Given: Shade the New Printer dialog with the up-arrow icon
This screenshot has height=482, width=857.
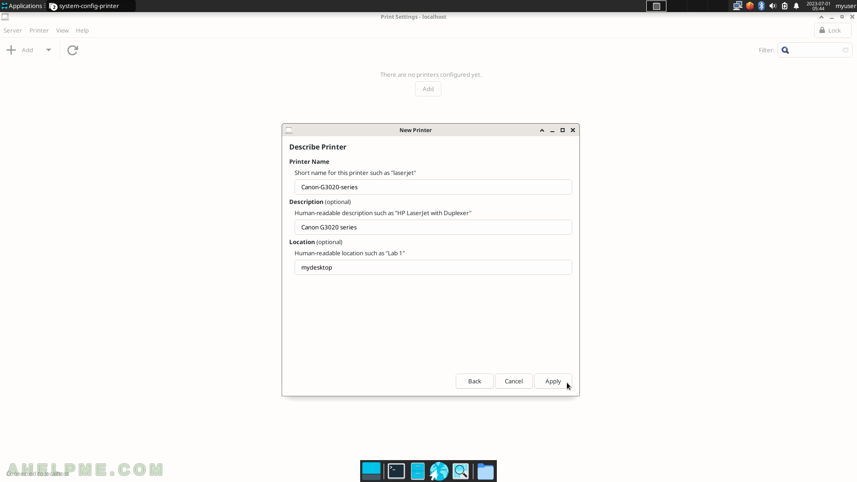Looking at the screenshot, I should coord(542,130).
